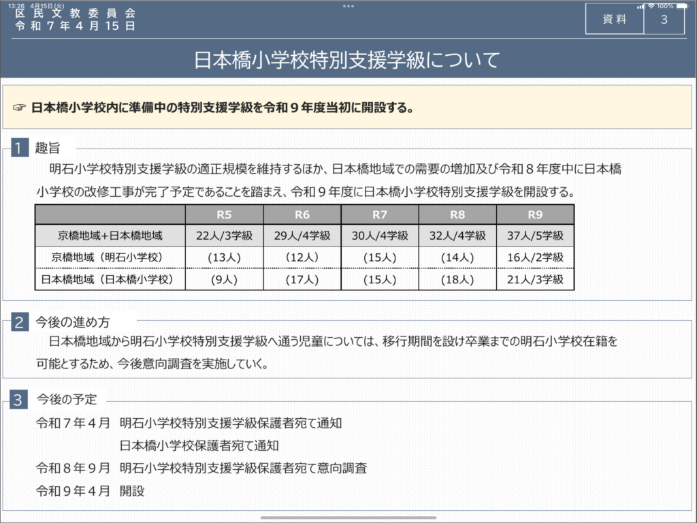Screen dimensions: 697x523
Task: Tap cell (14人)
Action: 457,257
